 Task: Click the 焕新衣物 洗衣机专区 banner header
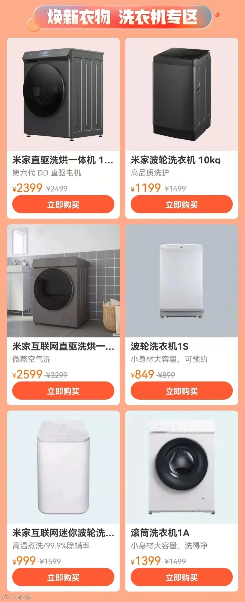click(x=122, y=17)
